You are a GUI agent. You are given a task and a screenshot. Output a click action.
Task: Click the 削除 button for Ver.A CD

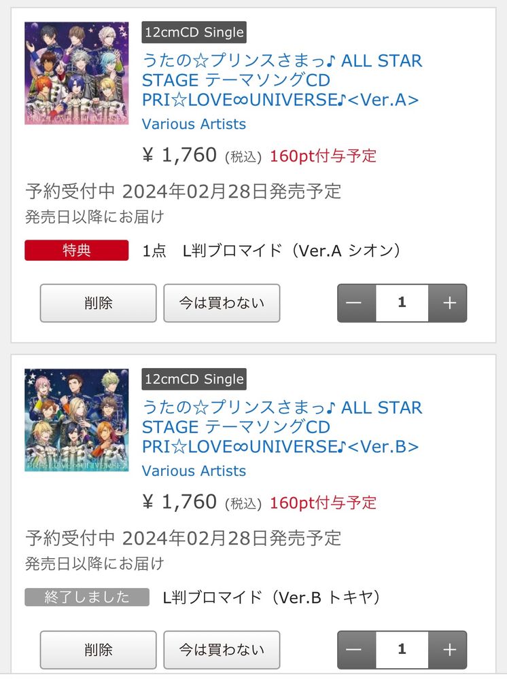click(99, 303)
